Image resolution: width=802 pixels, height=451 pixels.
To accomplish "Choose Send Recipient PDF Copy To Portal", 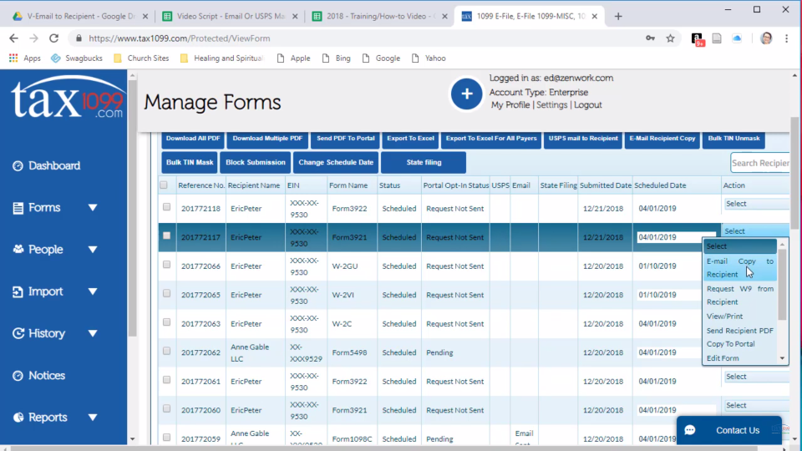I will (x=740, y=337).
